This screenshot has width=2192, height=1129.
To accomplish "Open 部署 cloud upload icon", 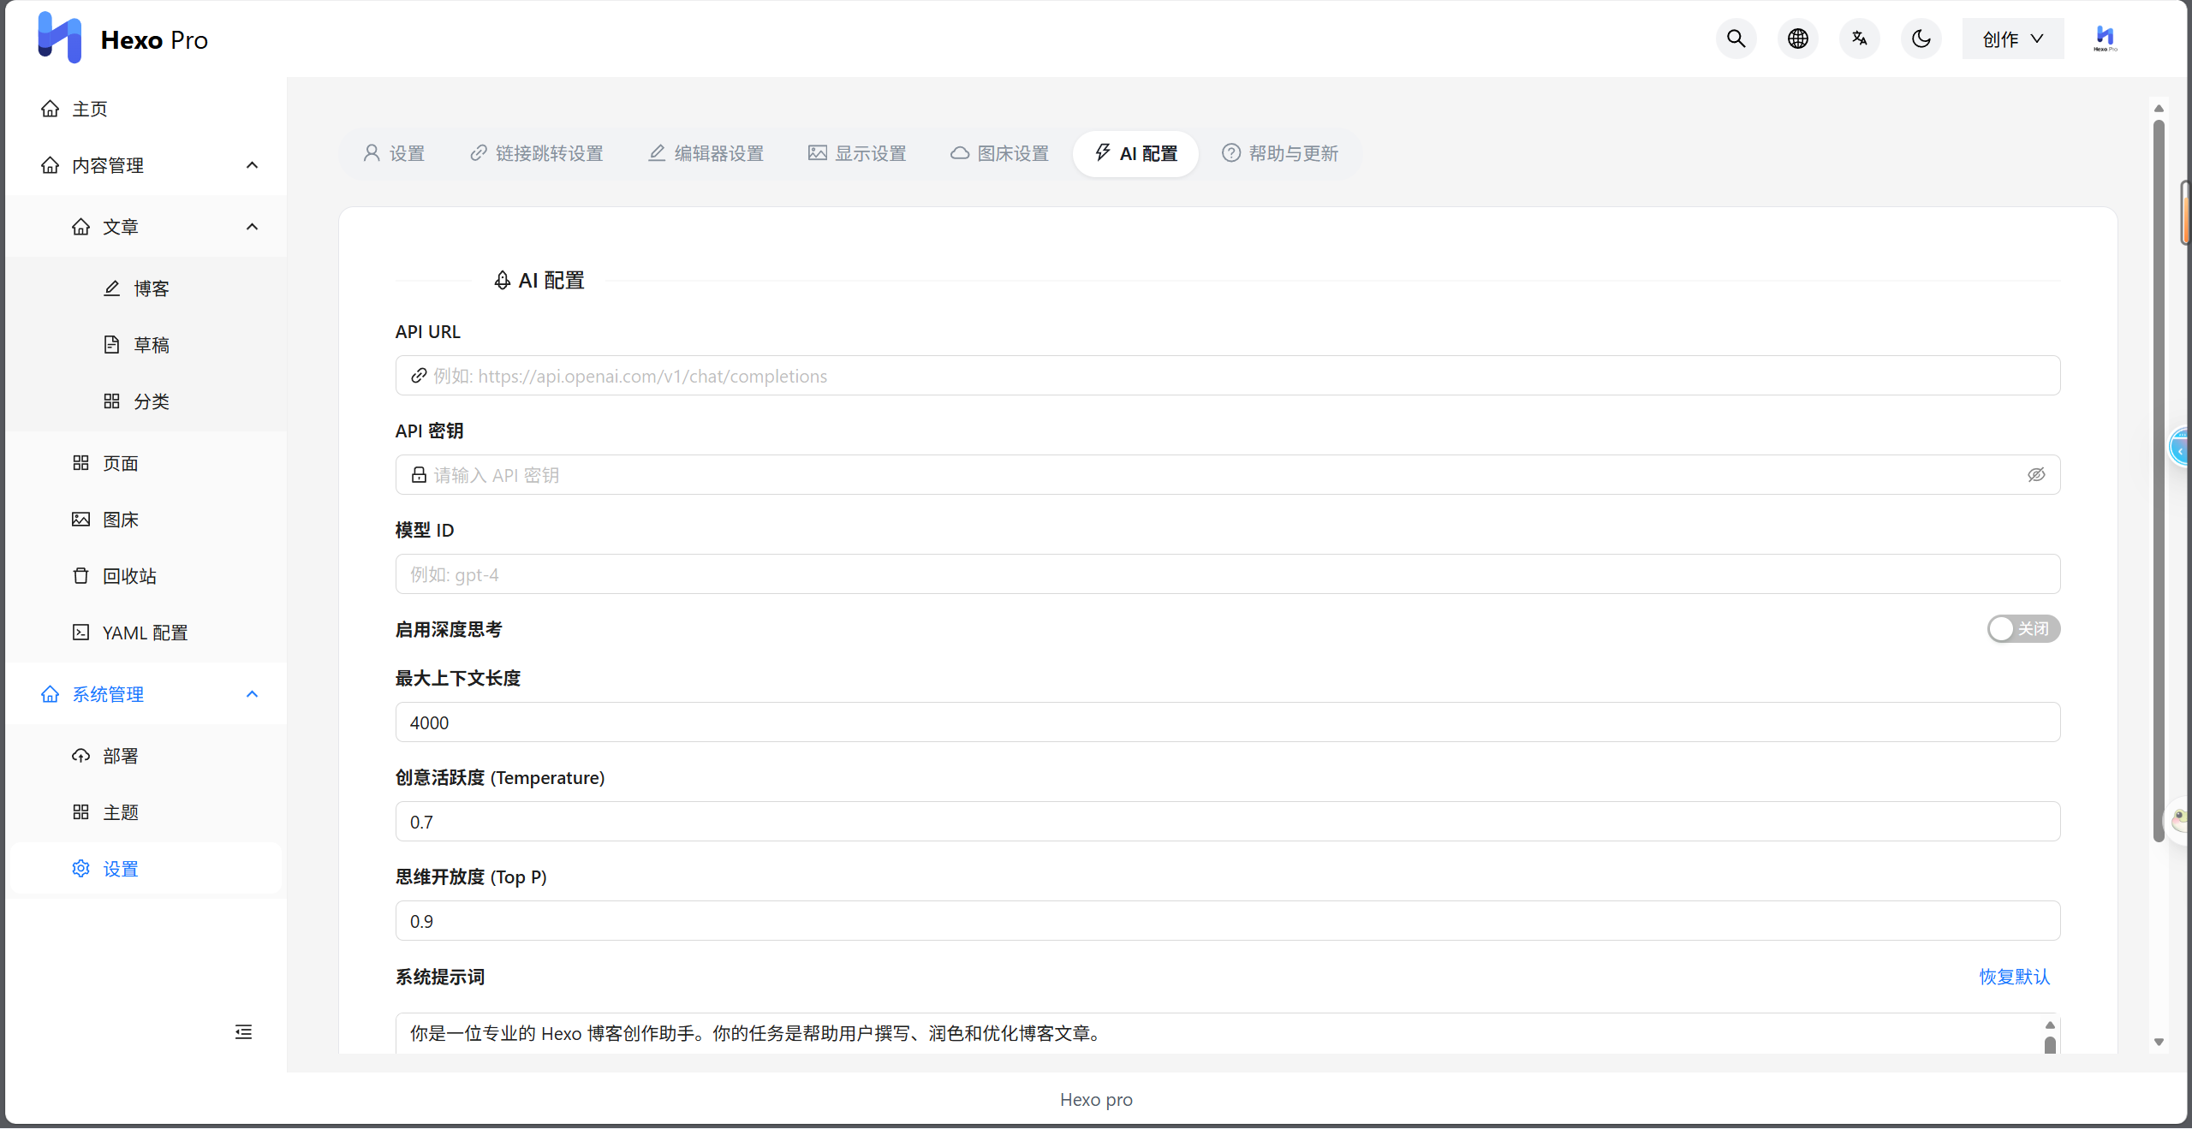I will point(80,756).
